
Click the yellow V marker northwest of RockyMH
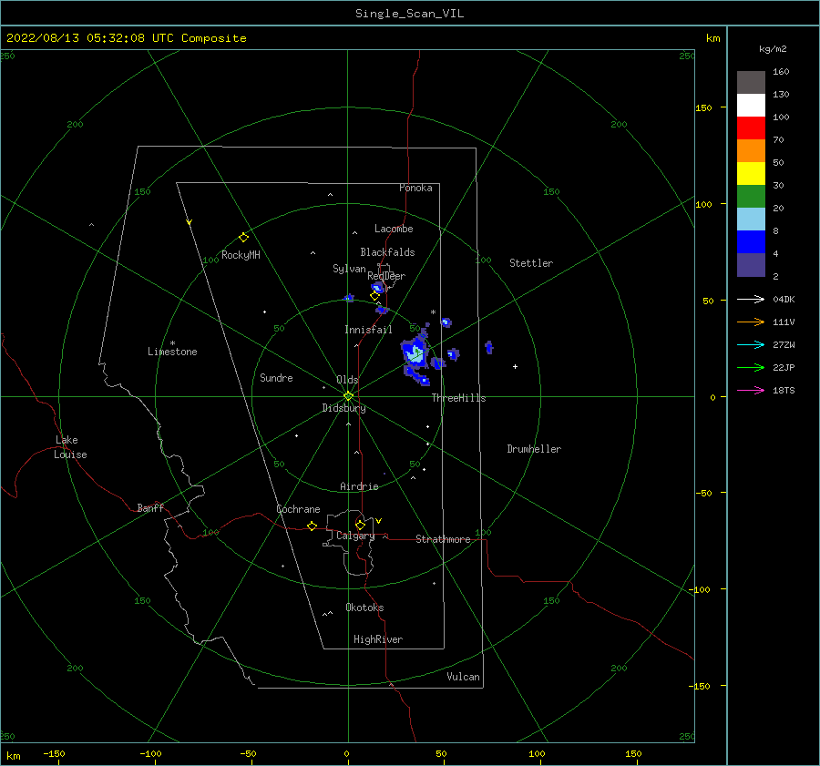click(x=190, y=222)
